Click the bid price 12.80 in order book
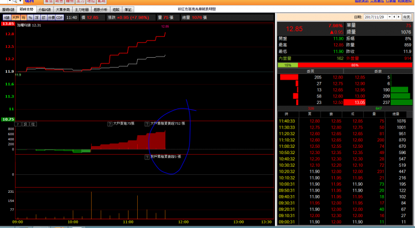This screenshot has height=228, width=415. pyautogui.click(x=338, y=77)
